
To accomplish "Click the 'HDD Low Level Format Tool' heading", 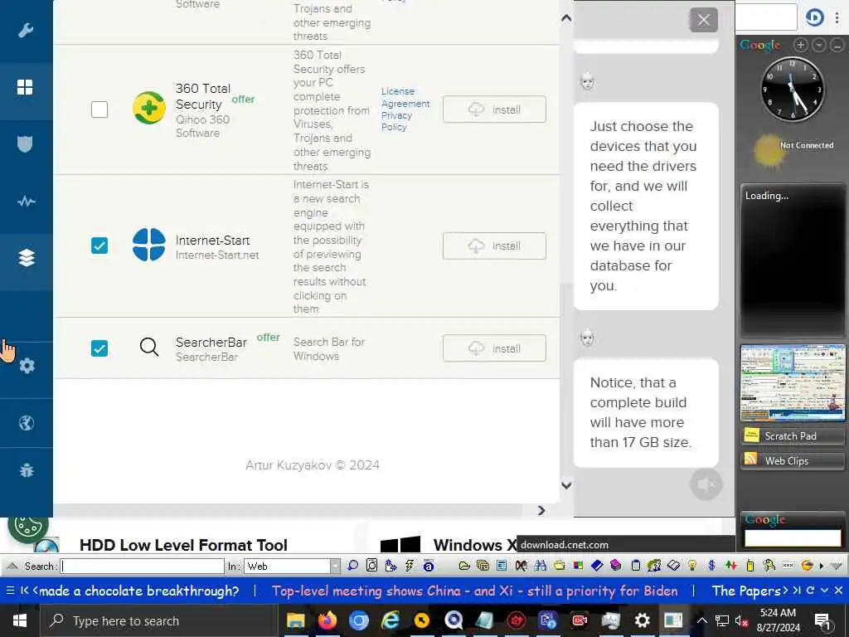I will coord(183,545).
